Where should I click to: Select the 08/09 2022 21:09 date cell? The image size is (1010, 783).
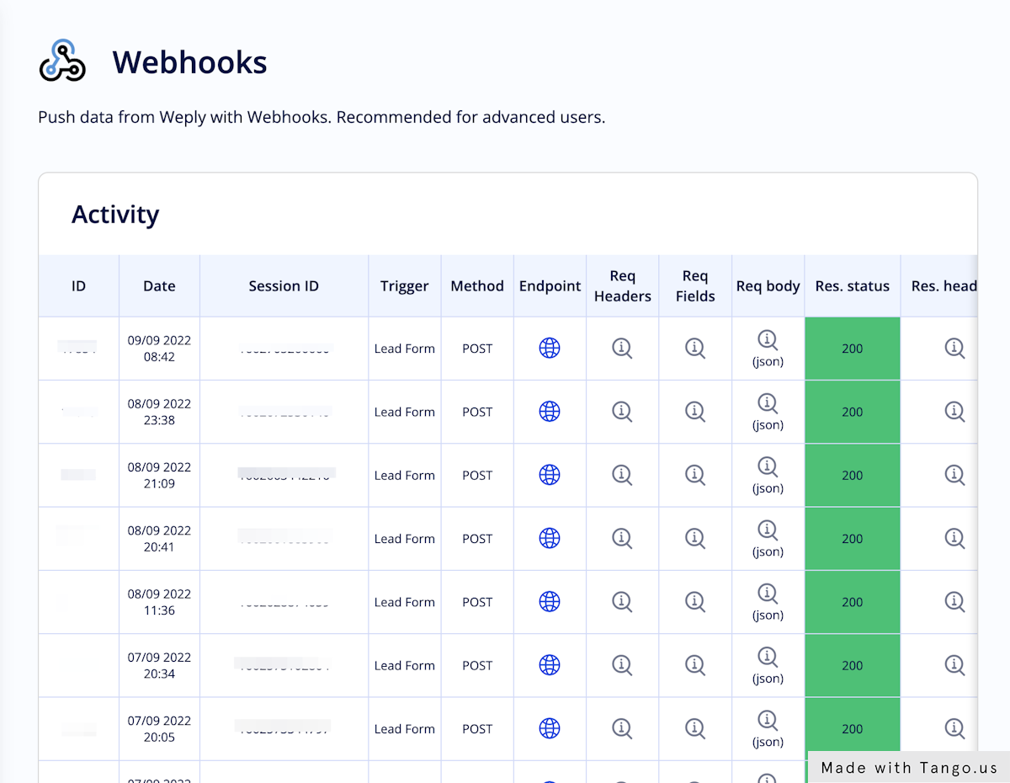tap(159, 475)
